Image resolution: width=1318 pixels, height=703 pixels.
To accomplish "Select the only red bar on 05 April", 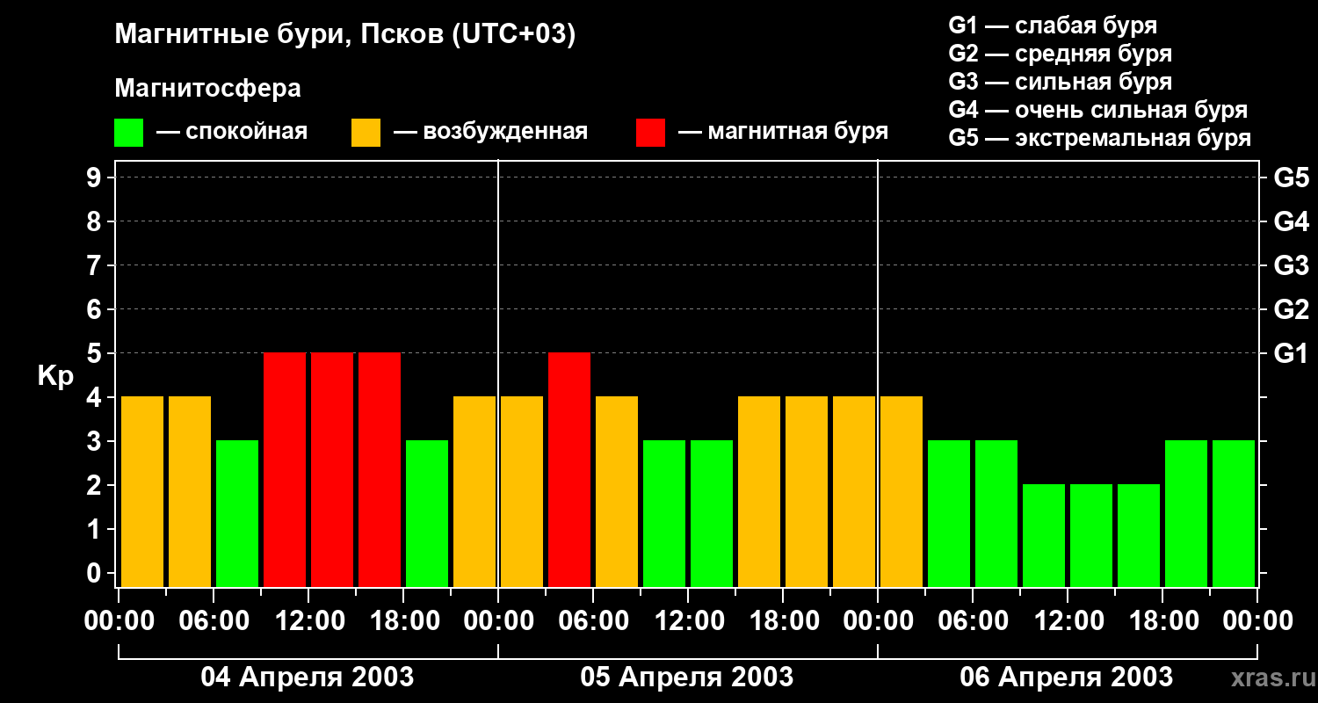I will tap(569, 469).
